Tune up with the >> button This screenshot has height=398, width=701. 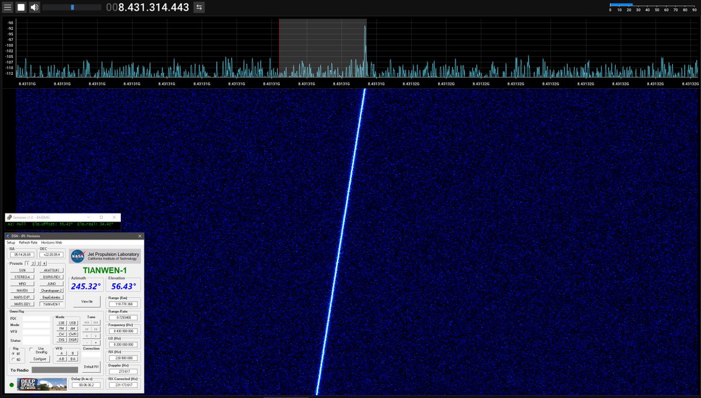point(96,329)
